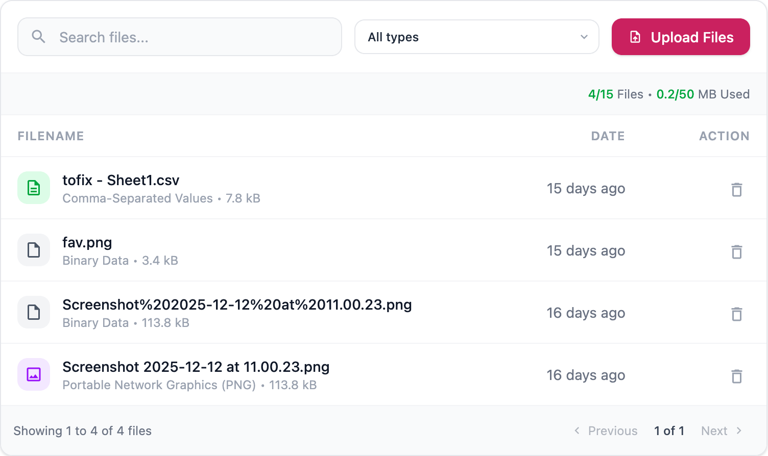
Task: Click the search magnifier icon
Action: coord(39,37)
